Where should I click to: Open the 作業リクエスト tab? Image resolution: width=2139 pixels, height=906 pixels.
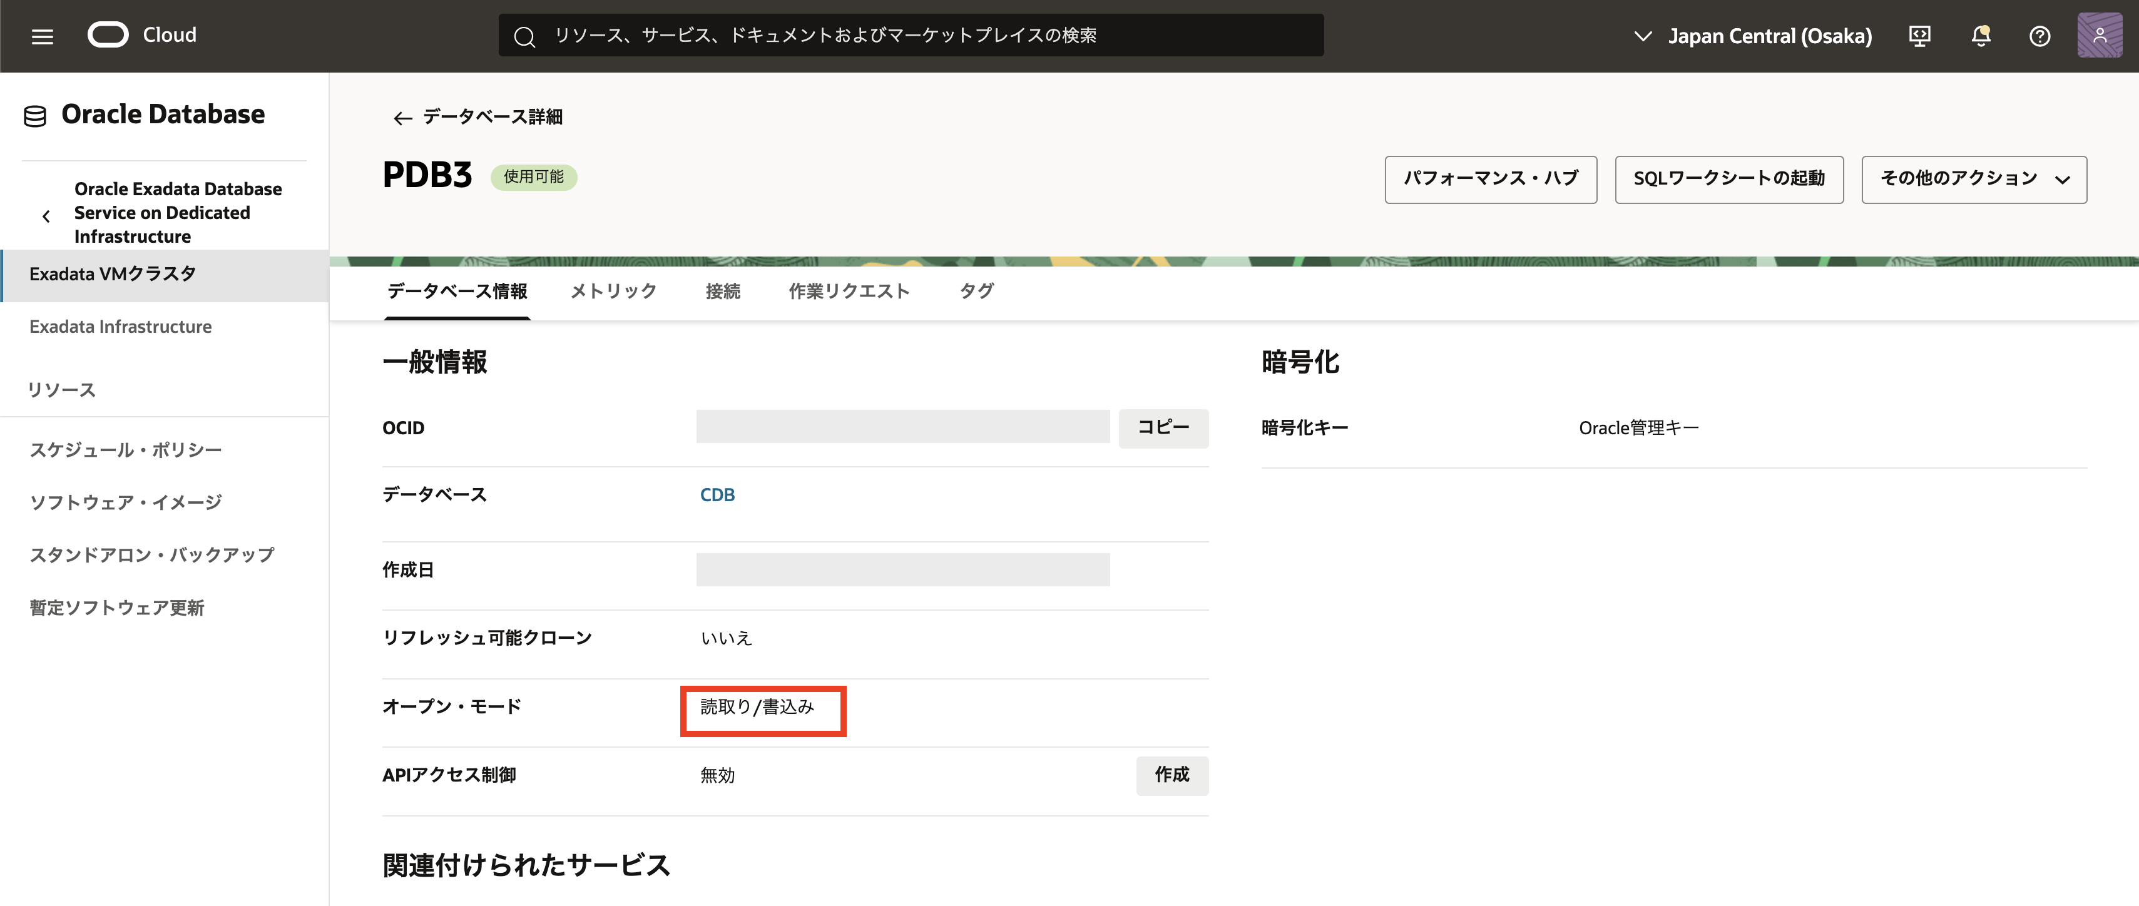[x=849, y=291]
